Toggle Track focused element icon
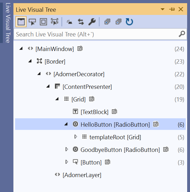 [x=55, y=22]
